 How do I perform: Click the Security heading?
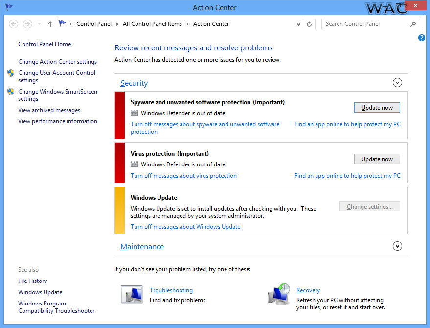tap(134, 83)
